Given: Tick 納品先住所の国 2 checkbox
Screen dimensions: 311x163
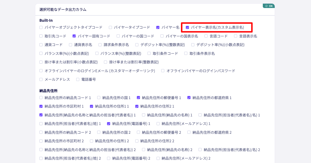Looking at the screenshot, I should (99, 132).
